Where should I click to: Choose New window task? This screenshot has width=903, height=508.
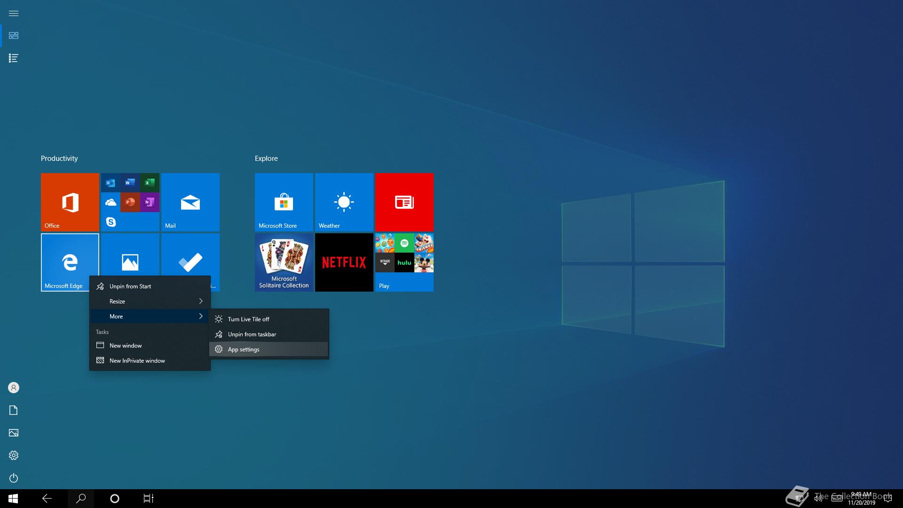pos(150,345)
